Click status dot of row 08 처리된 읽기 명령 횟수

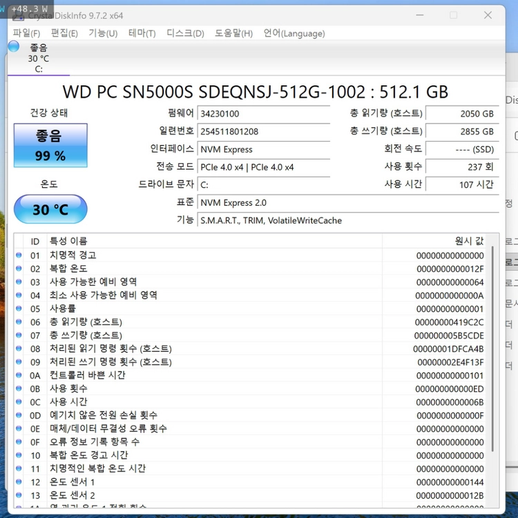19,348
